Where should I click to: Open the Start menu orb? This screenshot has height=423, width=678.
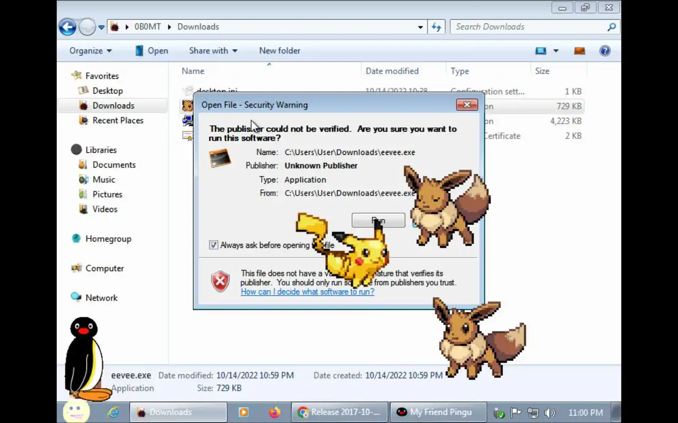tap(76, 411)
